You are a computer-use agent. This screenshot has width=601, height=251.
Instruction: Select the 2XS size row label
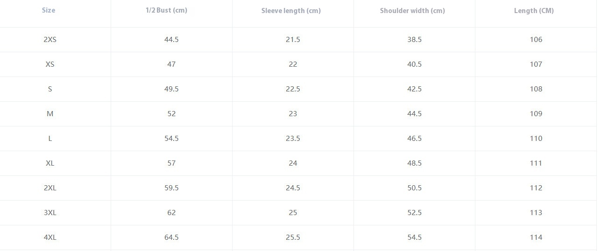click(x=50, y=40)
